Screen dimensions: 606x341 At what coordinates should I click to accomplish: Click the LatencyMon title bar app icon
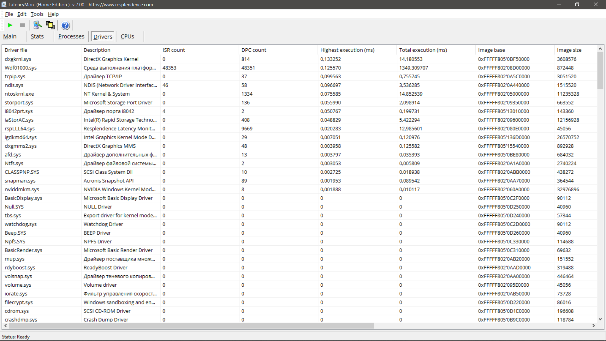(x=4, y=4)
